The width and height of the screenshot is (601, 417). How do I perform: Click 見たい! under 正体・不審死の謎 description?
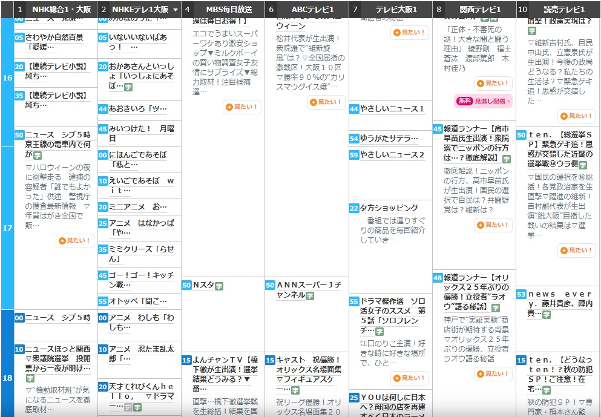click(493, 83)
